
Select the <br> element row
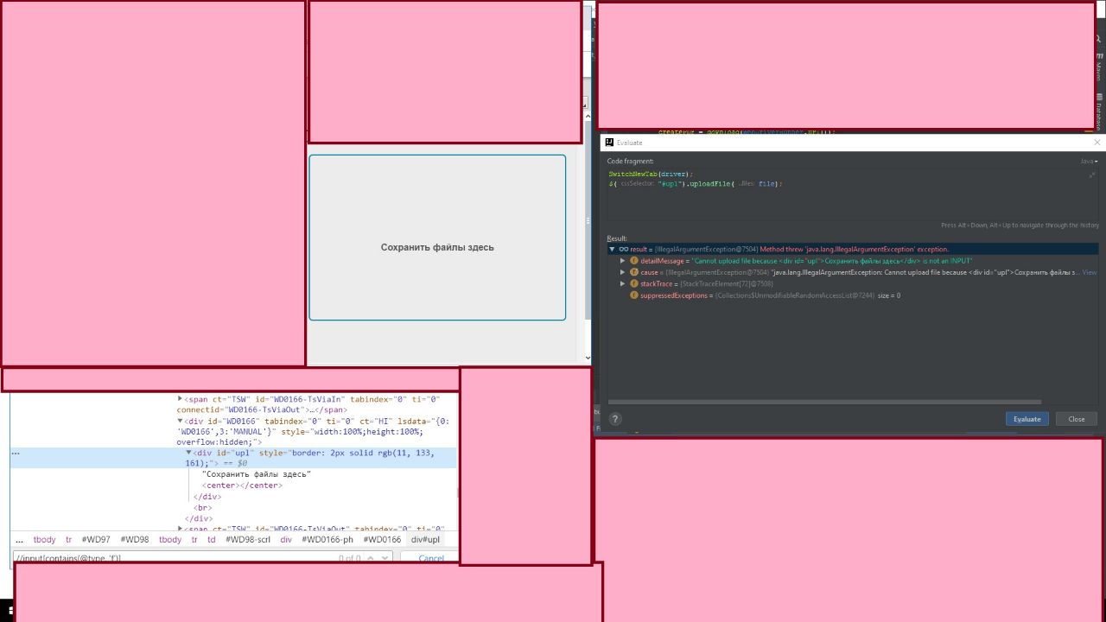click(x=204, y=508)
